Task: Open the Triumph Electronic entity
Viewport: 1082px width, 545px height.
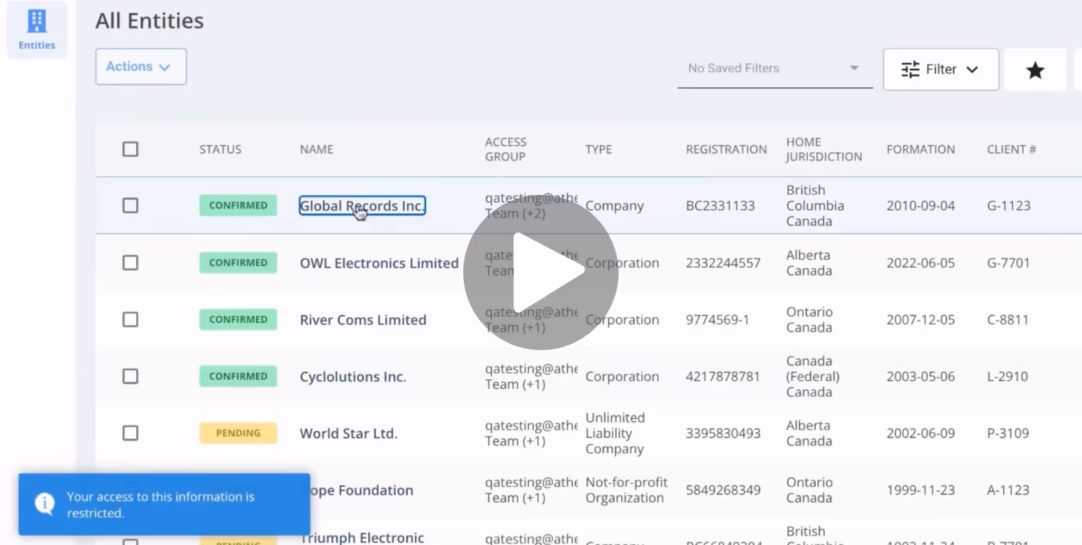Action: [362, 538]
